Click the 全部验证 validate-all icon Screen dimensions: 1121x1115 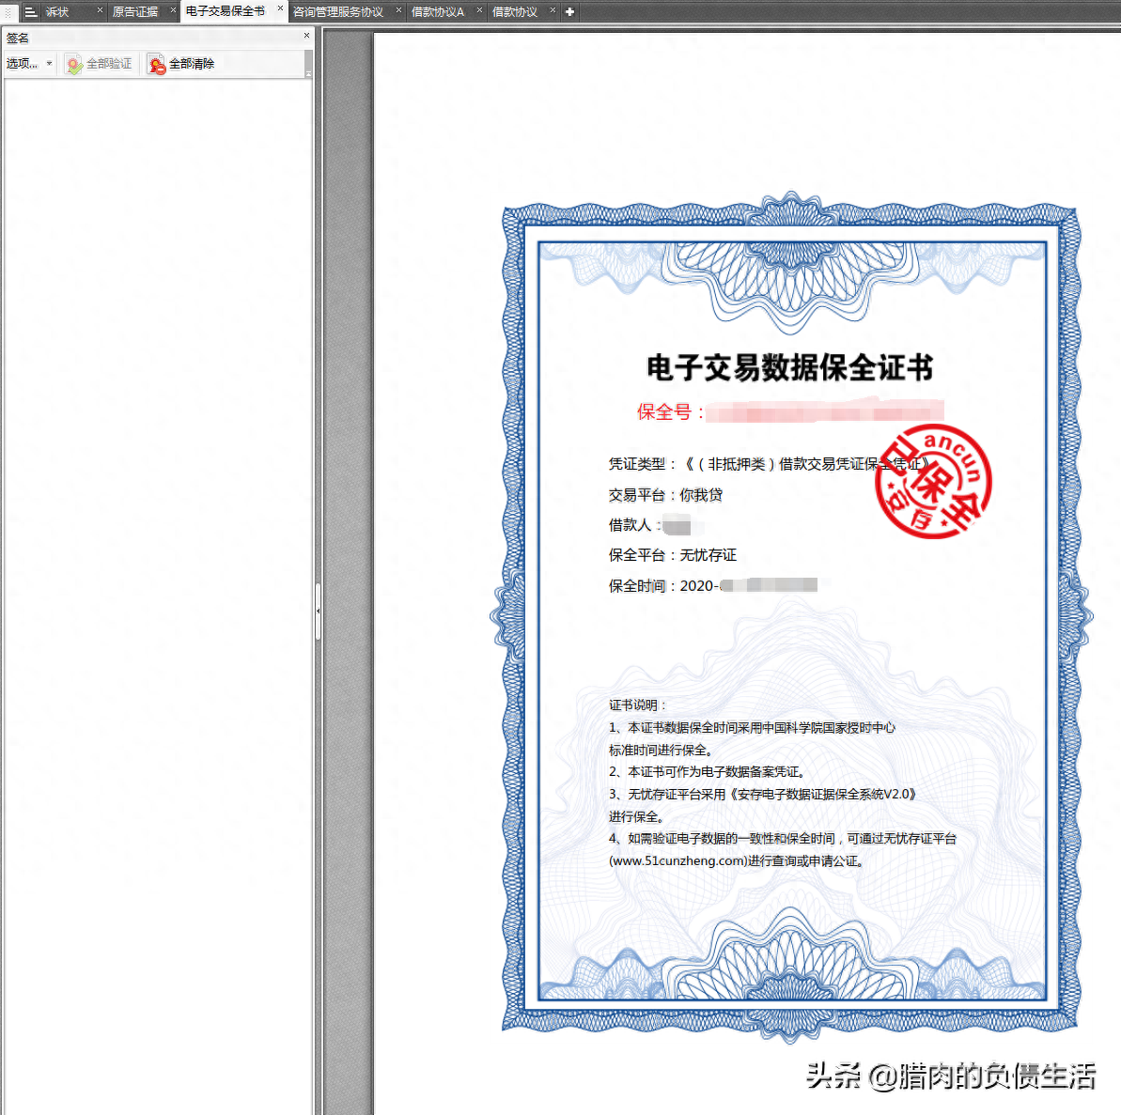pyautogui.click(x=74, y=64)
